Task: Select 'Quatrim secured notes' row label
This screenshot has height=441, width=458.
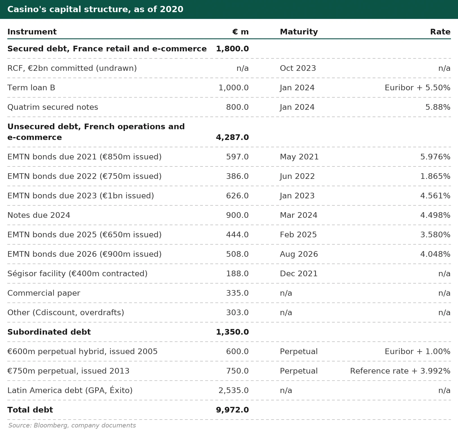Action: click(x=53, y=107)
